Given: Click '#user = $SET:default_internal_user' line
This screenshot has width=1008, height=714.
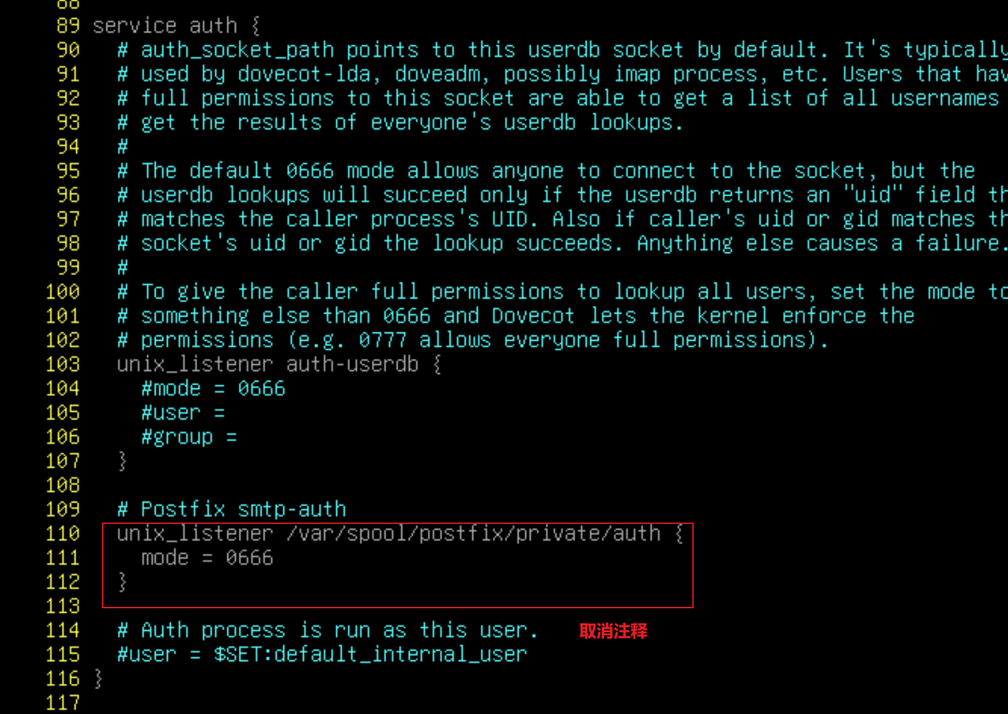Looking at the screenshot, I should click(x=322, y=655).
